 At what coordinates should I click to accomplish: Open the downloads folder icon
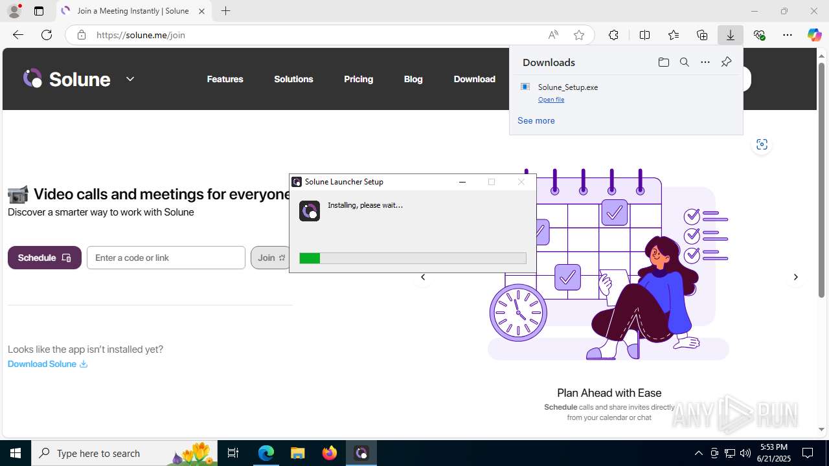pyautogui.click(x=663, y=62)
